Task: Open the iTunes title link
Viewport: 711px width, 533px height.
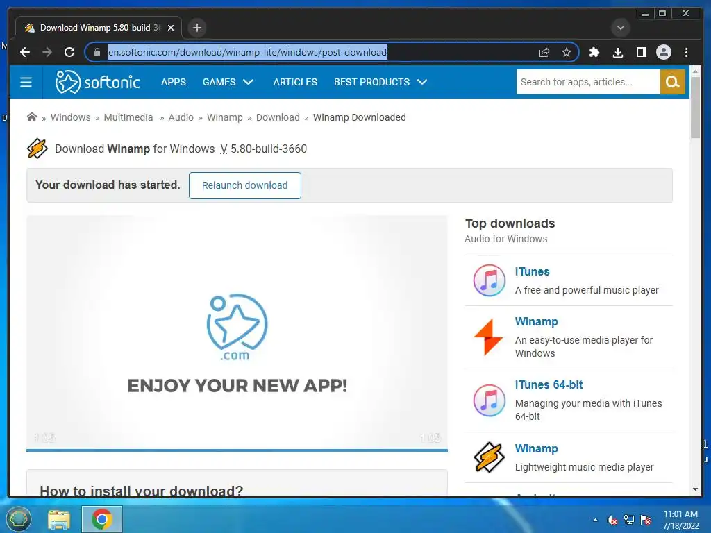Action: tap(532, 271)
